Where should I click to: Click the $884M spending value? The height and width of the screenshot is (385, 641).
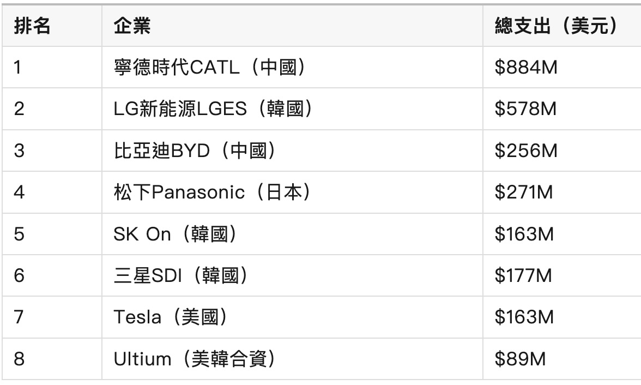[525, 67]
